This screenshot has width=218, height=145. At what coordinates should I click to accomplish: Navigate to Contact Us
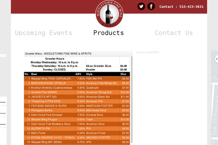point(174,33)
